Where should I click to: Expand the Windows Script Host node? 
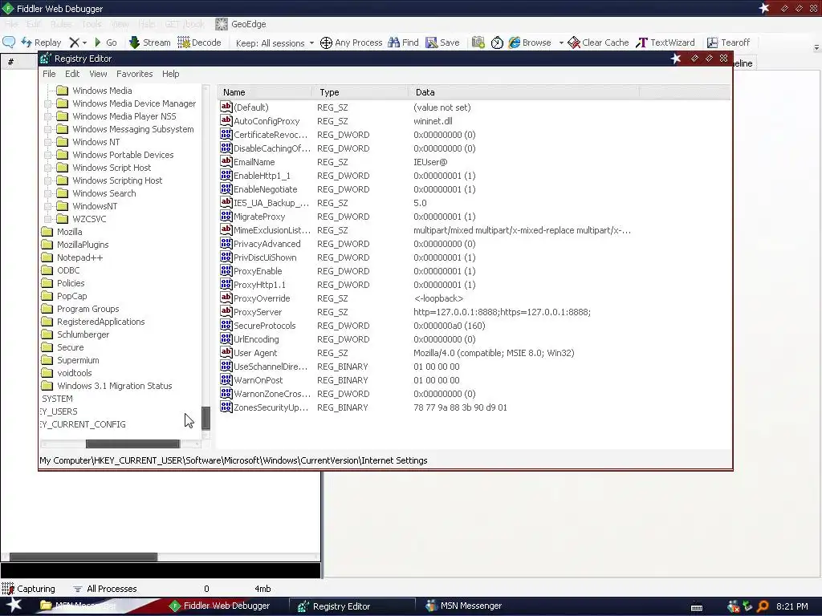(x=47, y=168)
